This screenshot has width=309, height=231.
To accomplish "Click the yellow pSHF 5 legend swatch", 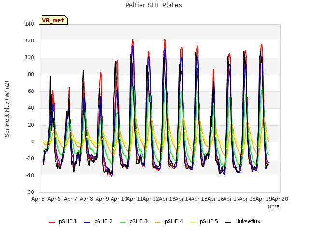I will 193,222.
